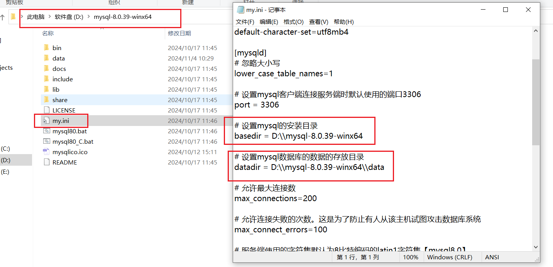Select the LICENSE file icon
Viewport: 553px width, 267px height.
(x=46, y=110)
